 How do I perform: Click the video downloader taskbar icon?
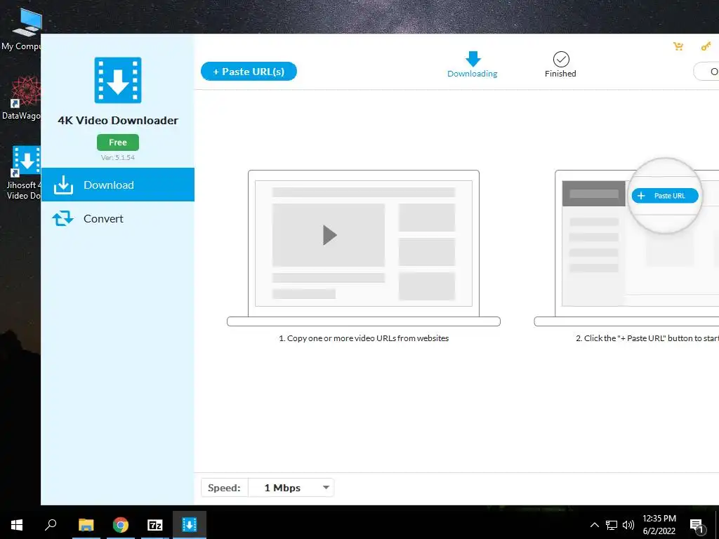(190, 525)
